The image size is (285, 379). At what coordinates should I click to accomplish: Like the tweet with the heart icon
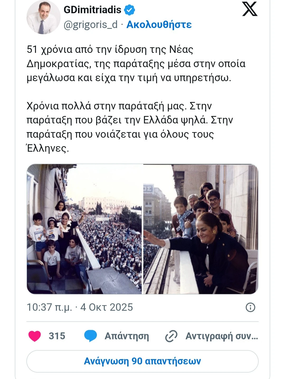pos(35,336)
